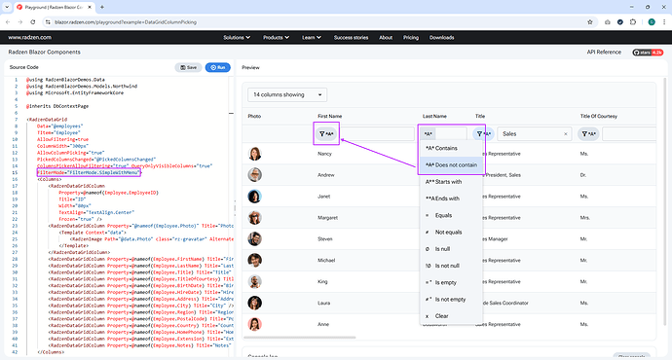Choose Is null filter operator
This screenshot has width=672, height=360.
point(451,249)
